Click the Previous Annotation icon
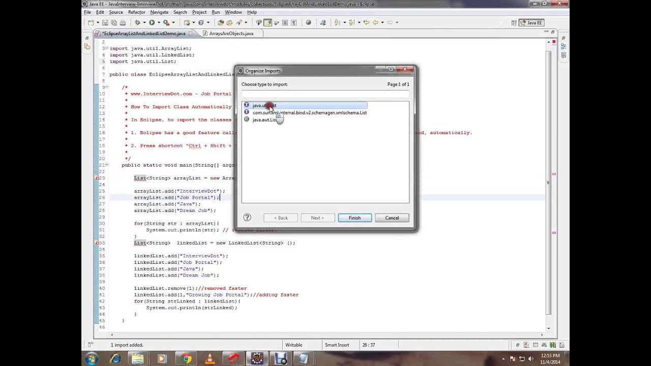Screen dimensions: 651x366 click(351, 22)
